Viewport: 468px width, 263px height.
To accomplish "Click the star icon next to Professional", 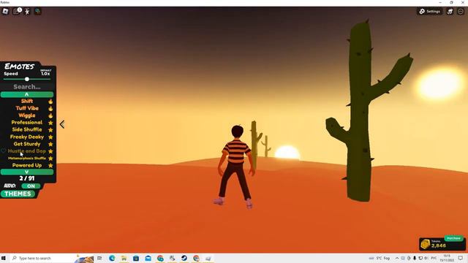I will pos(50,123).
